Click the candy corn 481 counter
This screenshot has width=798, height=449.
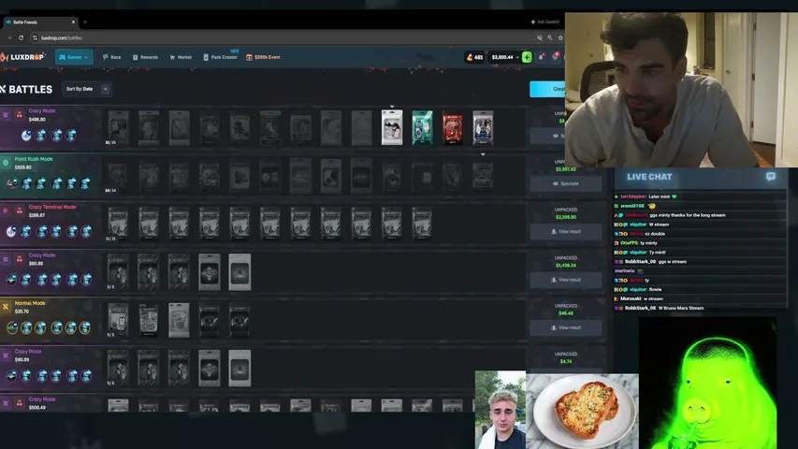(474, 57)
